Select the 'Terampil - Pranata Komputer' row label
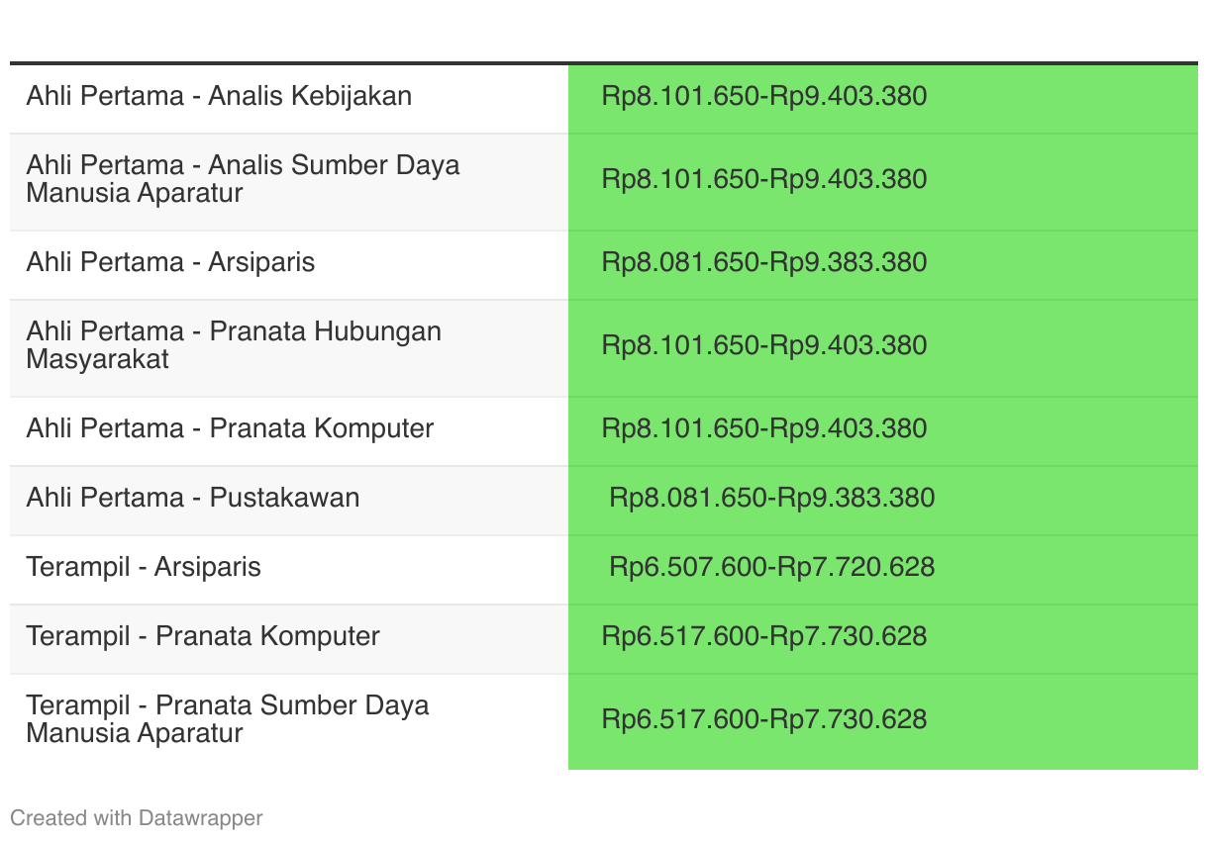 (203, 636)
